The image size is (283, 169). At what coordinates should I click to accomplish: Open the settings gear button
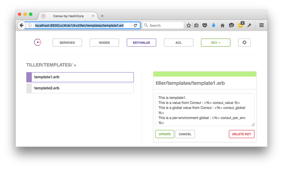(244, 43)
